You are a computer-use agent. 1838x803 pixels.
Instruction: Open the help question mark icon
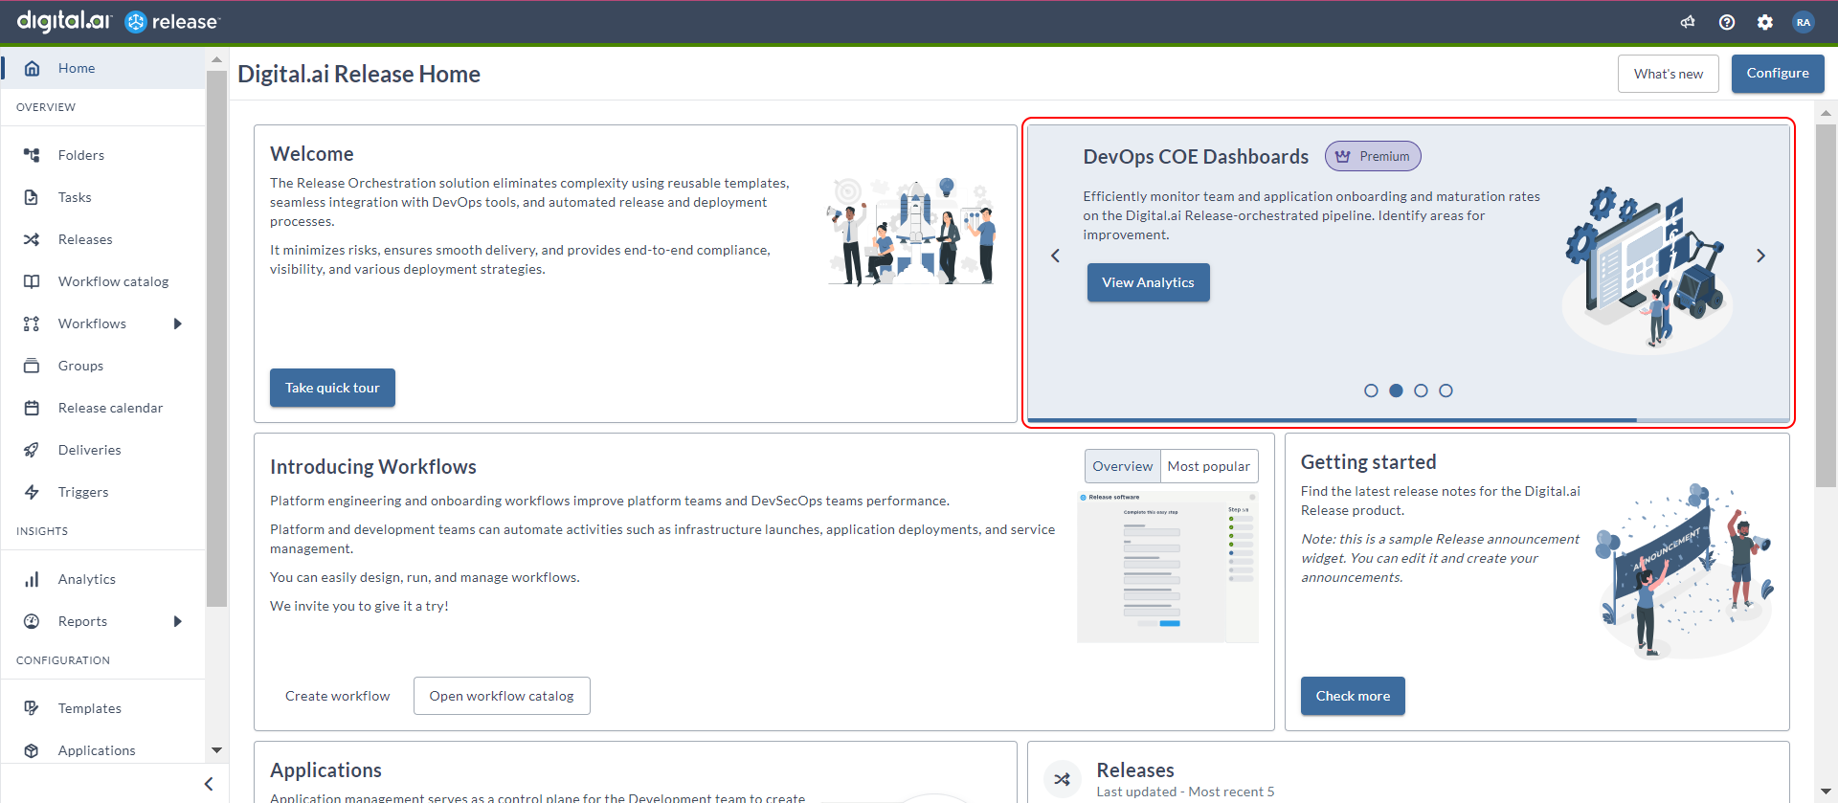[x=1727, y=22]
